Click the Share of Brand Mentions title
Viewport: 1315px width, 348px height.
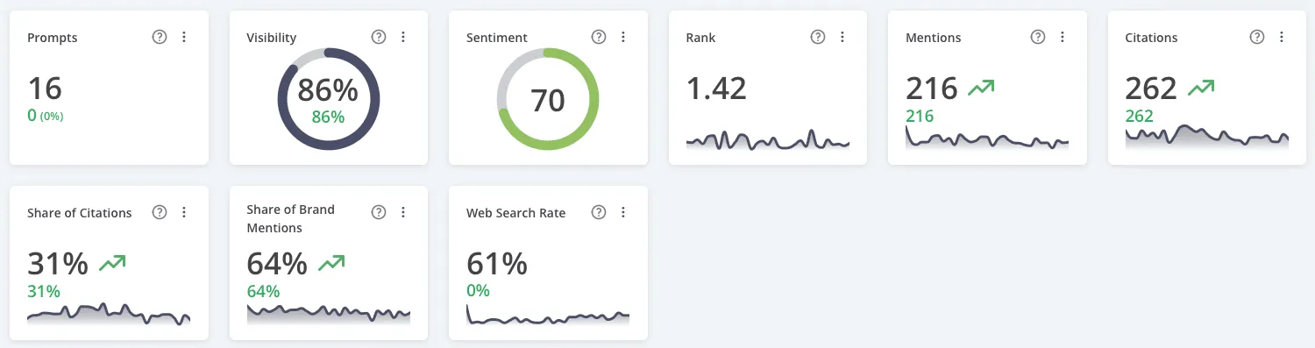pos(291,218)
